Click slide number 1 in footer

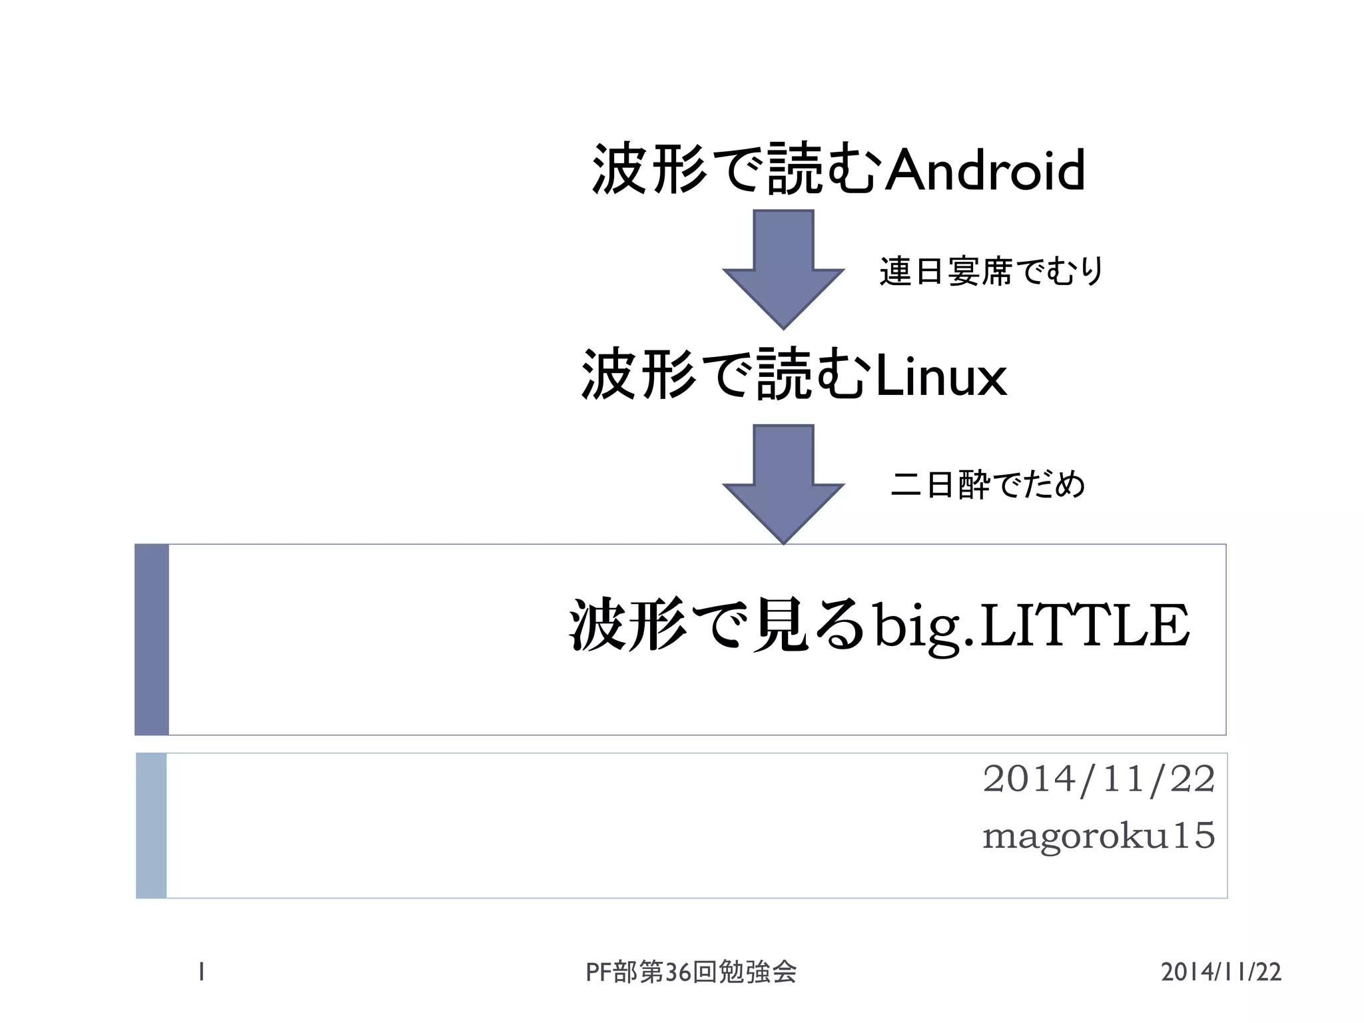tap(201, 972)
